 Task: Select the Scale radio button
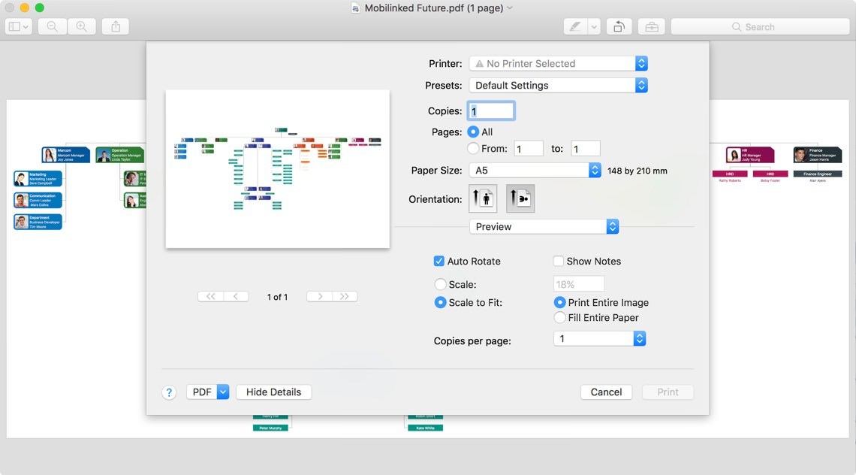click(x=441, y=285)
